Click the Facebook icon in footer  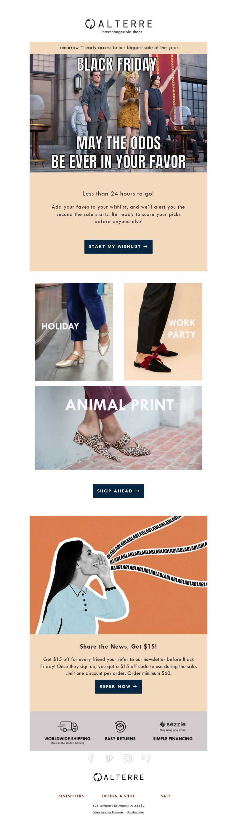(91, 758)
